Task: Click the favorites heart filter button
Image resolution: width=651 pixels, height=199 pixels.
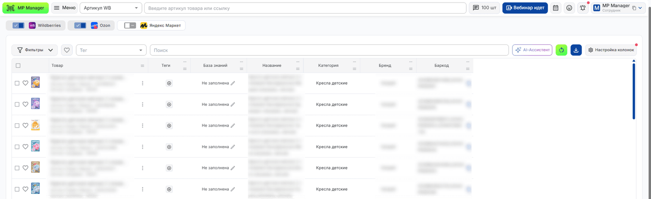Action: [67, 50]
